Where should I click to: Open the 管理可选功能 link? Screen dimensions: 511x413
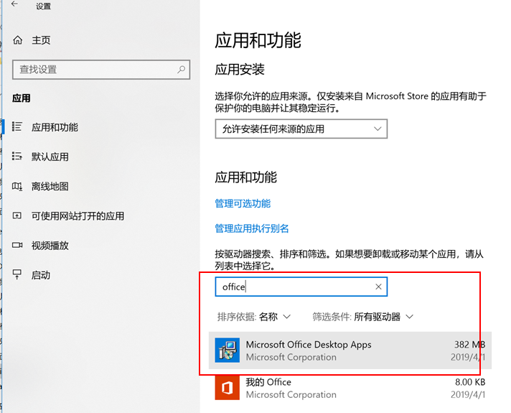(243, 204)
